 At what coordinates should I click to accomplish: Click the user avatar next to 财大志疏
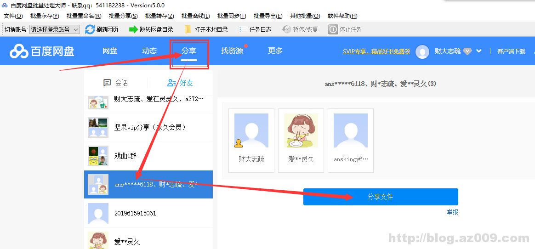click(422, 51)
